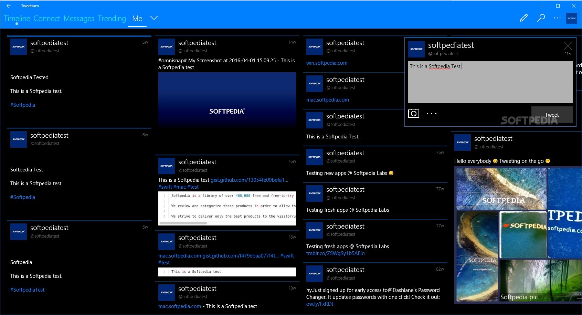
Task: Click avatar of the Dashlane tweet
Action: point(315,274)
